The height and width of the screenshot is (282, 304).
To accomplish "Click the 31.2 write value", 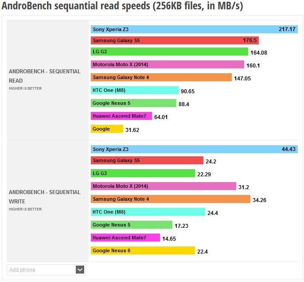I will pyautogui.click(x=244, y=187).
